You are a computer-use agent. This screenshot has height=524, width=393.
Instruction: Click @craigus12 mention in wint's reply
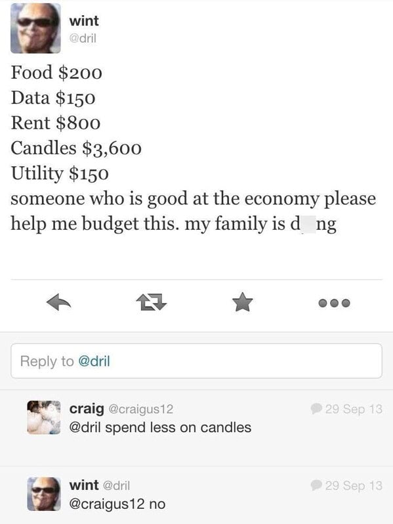point(107,504)
